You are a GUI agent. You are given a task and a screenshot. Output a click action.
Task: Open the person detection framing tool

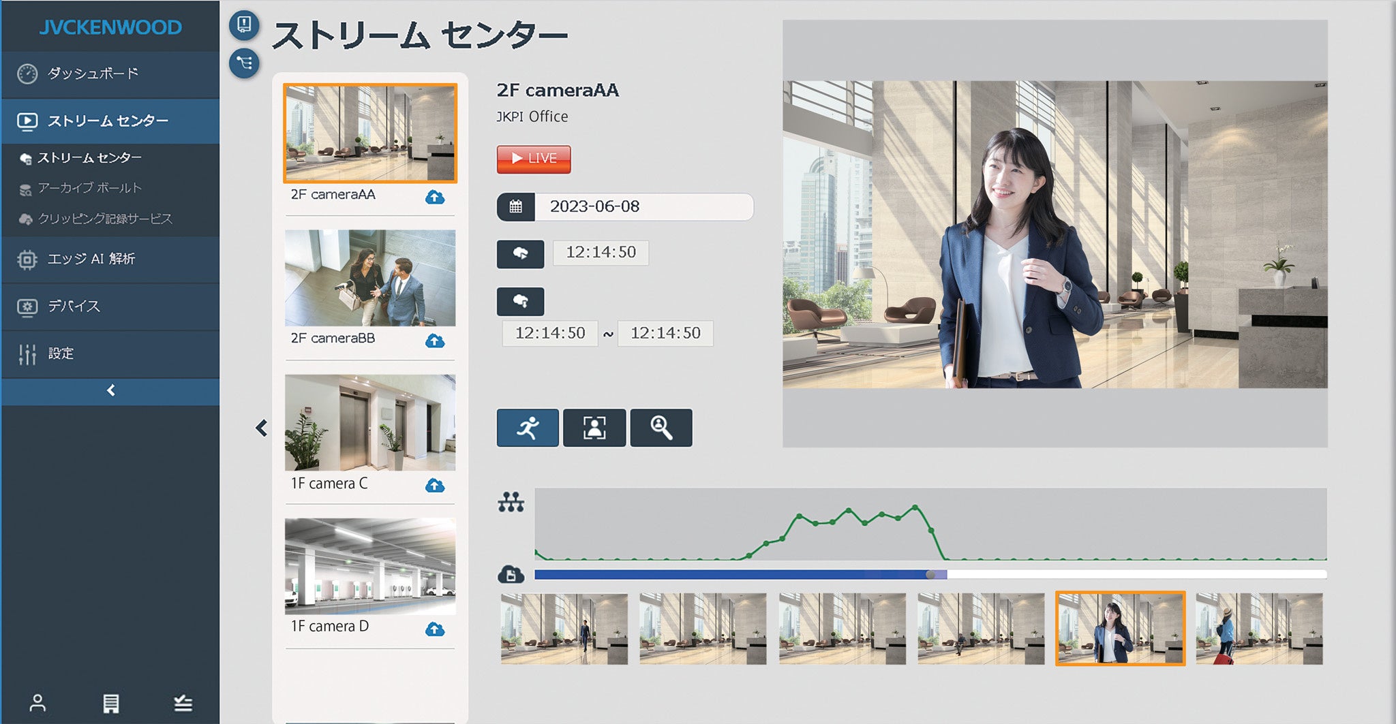click(594, 427)
